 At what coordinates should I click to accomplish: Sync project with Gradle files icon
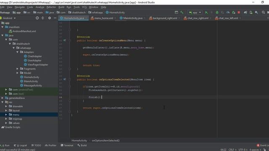(245, 13)
